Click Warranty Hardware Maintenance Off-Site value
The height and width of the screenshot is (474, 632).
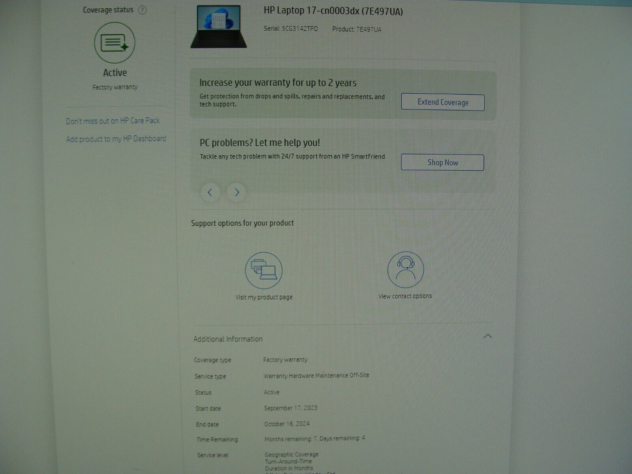(316, 375)
